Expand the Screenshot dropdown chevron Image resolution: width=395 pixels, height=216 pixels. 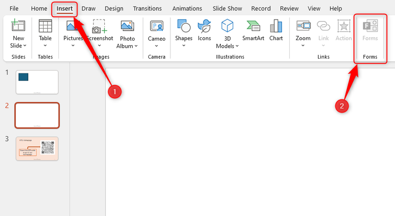(x=99, y=45)
